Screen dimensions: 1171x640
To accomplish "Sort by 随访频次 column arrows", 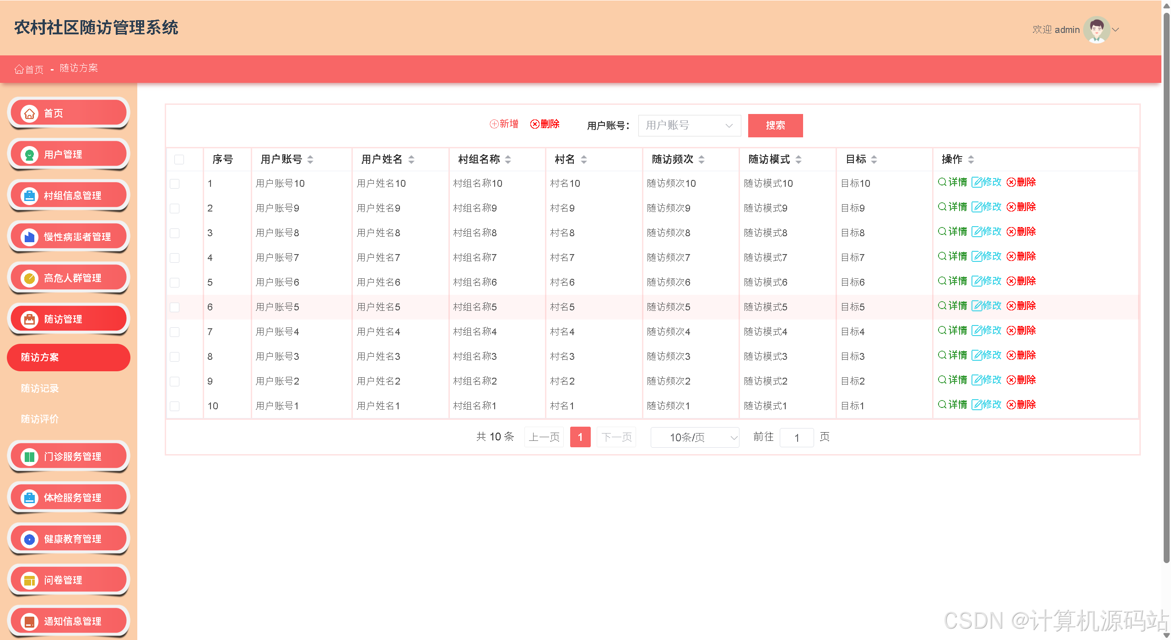I will coord(702,159).
